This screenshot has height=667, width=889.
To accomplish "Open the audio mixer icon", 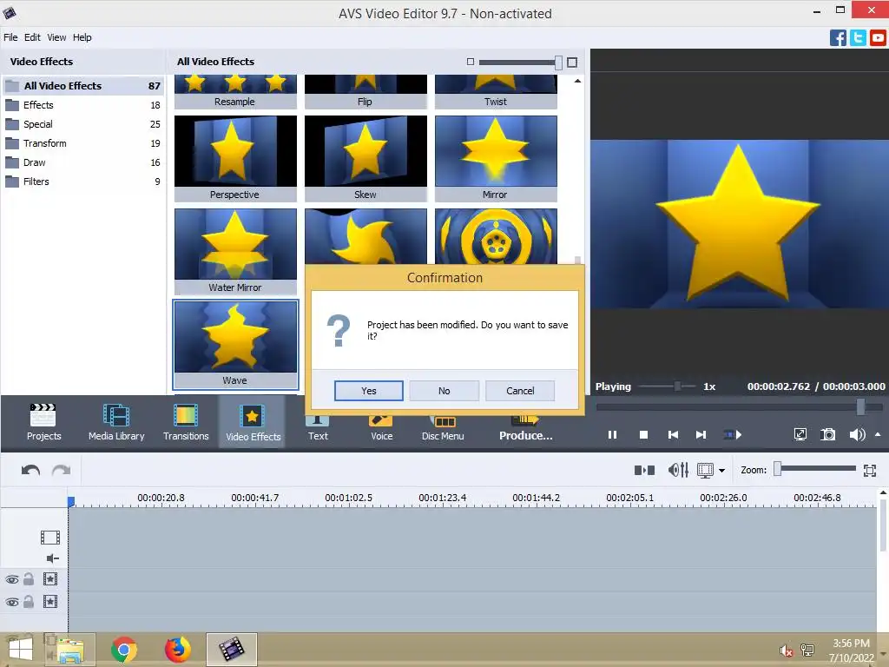I will (678, 470).
